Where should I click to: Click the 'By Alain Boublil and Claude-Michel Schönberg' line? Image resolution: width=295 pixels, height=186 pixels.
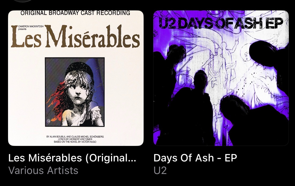(75, 137)
